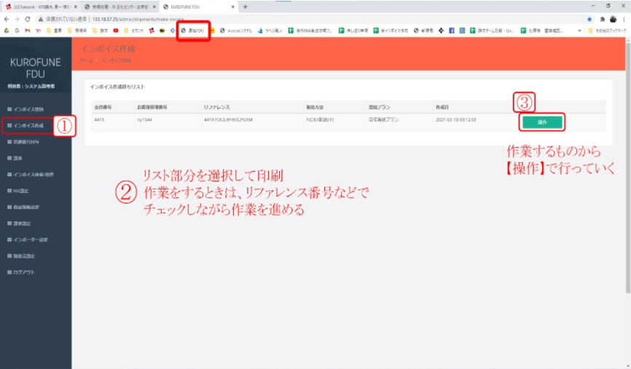Click the grid icon beside ログアウト
The height and width of the screenshot is (369, 631).
point(9,272)
